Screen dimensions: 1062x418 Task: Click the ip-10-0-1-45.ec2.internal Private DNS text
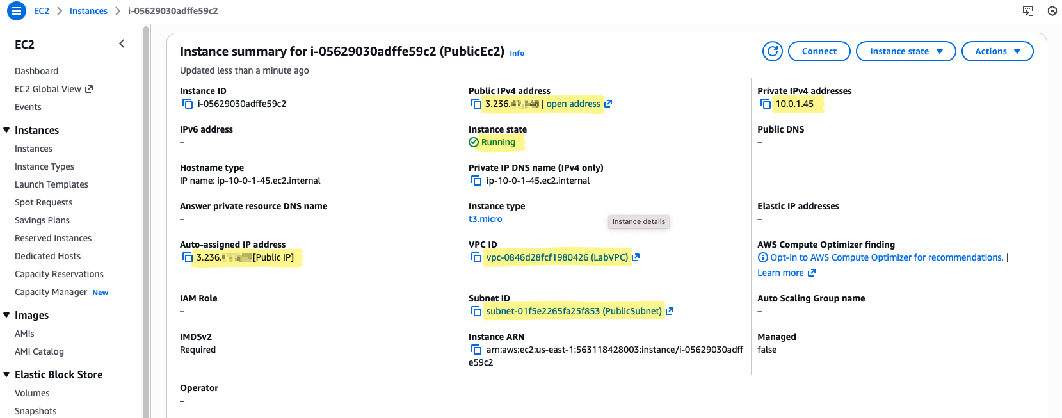click(538, 181)
